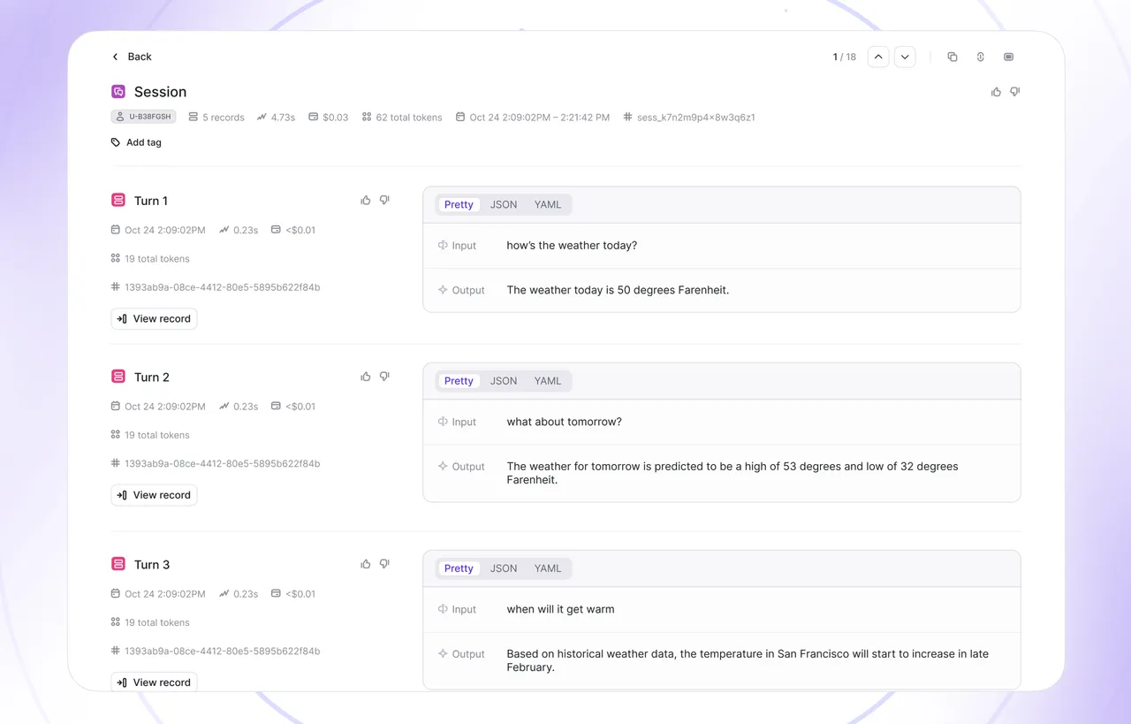Click the Turn 2 Output sparkle icon
This screenshot has width=1131, height=724.
[444, 466]
